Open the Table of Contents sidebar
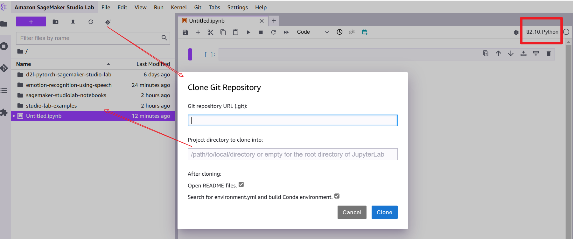Viewport: 573px width, 239px height. tap(4, 90)
